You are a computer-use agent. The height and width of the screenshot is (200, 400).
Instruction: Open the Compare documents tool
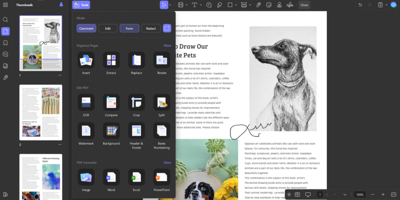point(111,102)
